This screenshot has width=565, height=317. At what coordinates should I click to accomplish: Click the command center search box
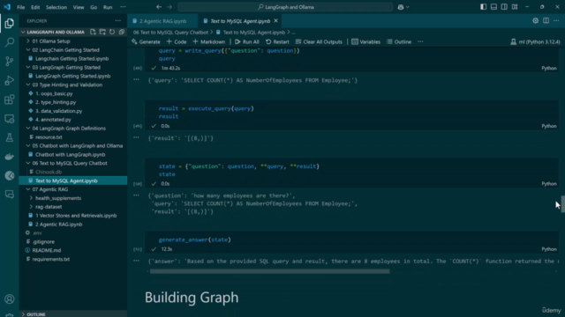click(x=285, y=7)
